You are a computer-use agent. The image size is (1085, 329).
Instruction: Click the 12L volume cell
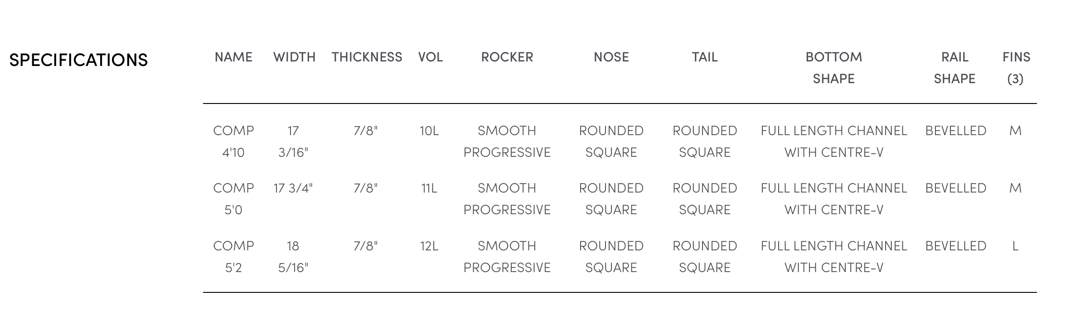(429, 246)
